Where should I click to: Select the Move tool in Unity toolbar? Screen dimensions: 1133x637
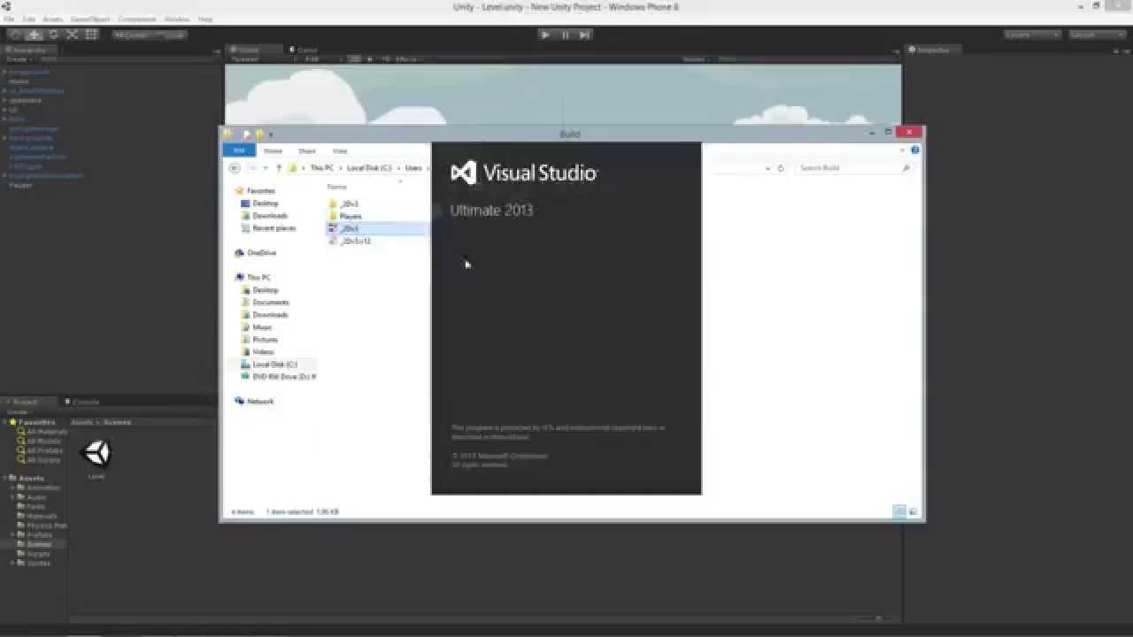click(35, 35)
